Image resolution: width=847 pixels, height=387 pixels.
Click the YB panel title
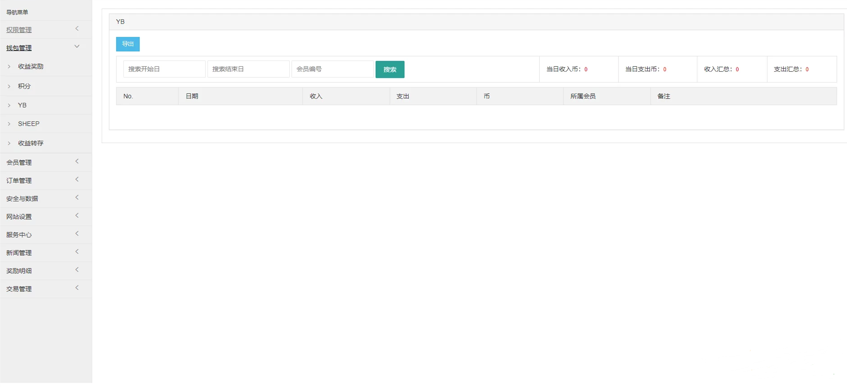pos(120,22)
